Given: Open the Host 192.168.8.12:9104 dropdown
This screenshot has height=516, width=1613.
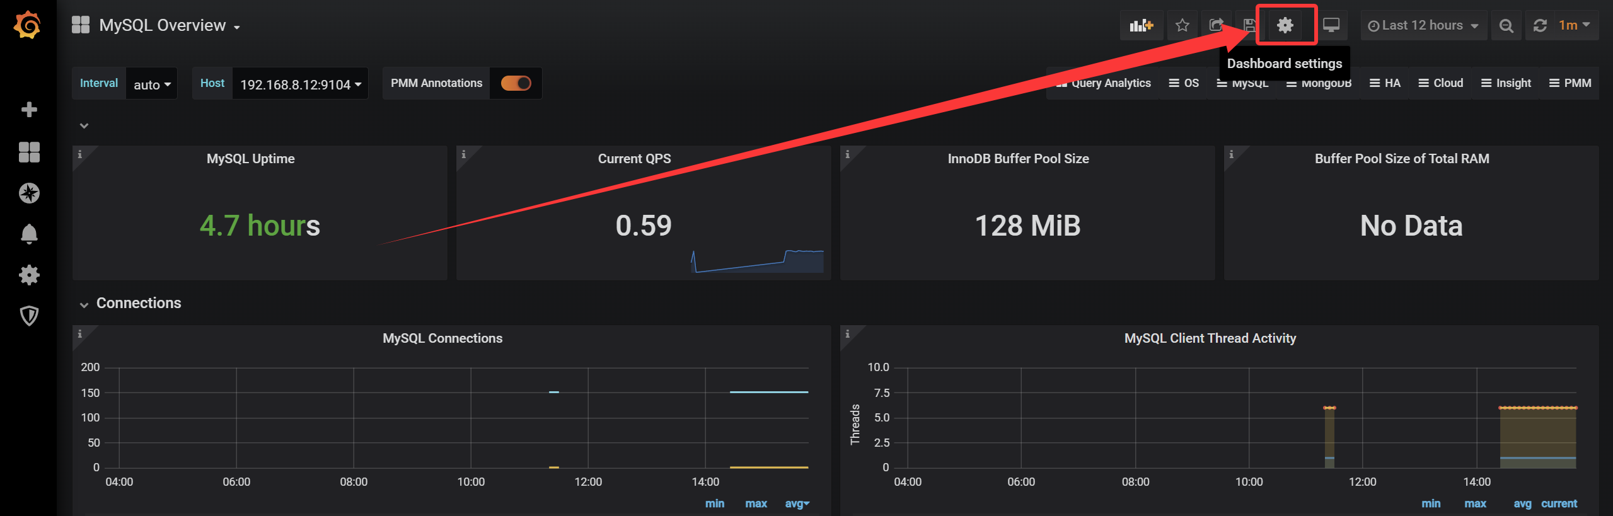Looking at the screenshot, I should coord(301,84).
